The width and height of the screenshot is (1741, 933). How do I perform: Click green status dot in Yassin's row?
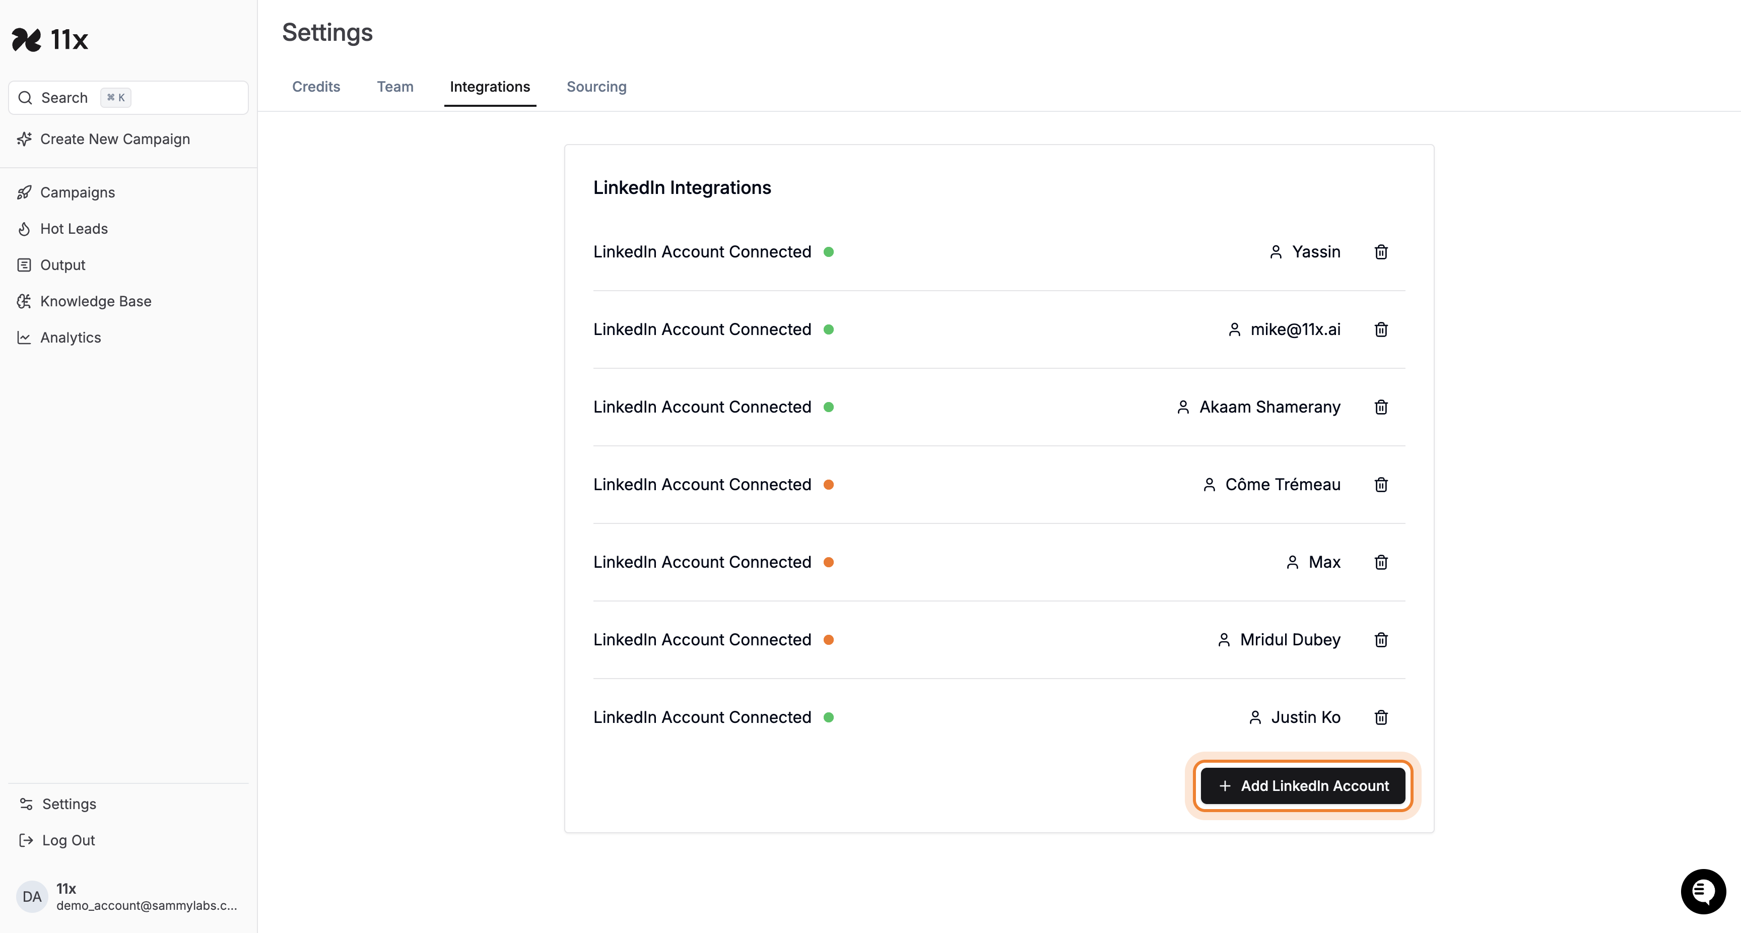829,252
